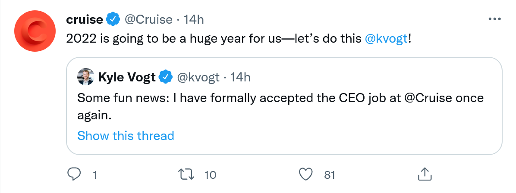Open the cruise display name profile
Screen dimensions: 516x193
click(85, 19)
